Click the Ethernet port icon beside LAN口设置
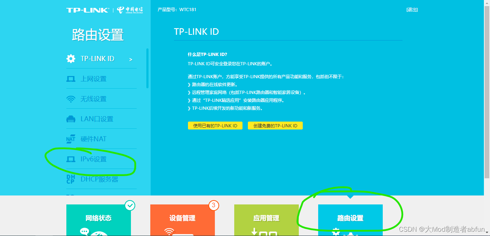The height and width of the screenshot is (236, 490). coord(71,119)
